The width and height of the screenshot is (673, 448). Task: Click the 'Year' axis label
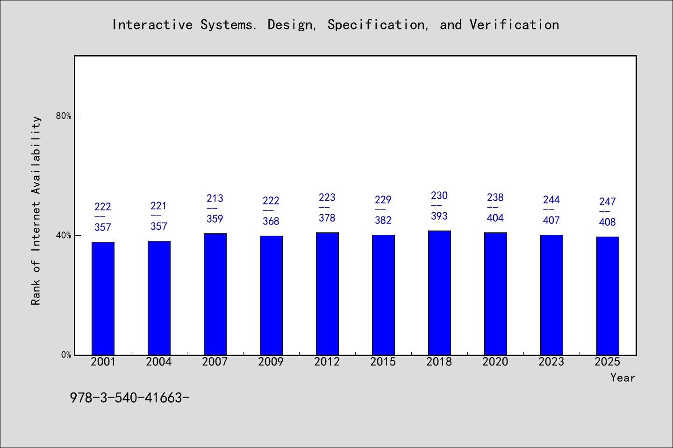pos(623,378)
